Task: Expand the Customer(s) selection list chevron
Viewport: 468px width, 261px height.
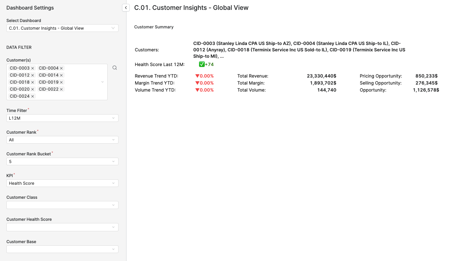Action: pos(102,82)
